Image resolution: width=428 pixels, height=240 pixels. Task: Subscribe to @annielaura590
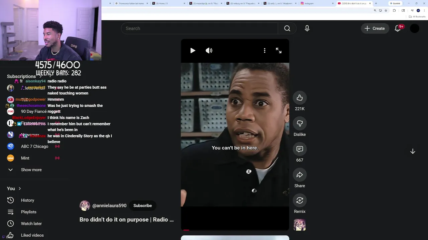[142, 206]
